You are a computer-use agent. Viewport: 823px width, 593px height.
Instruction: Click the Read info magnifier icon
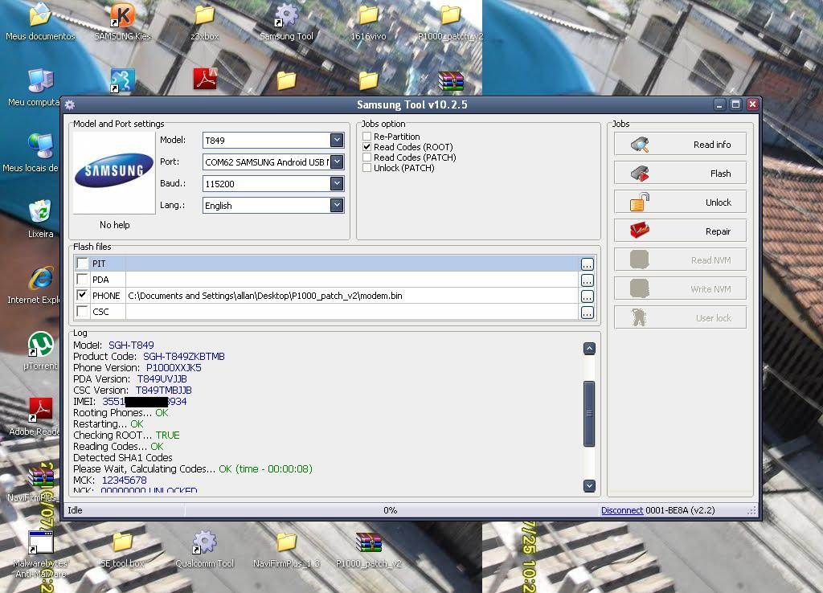640,145
